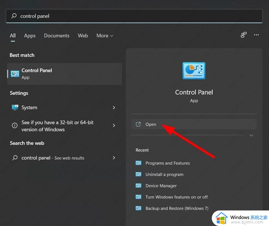Screen dimensions: 269x226
Task: Click icon beside Backup and Restore
Action: [x=138, y=208]
